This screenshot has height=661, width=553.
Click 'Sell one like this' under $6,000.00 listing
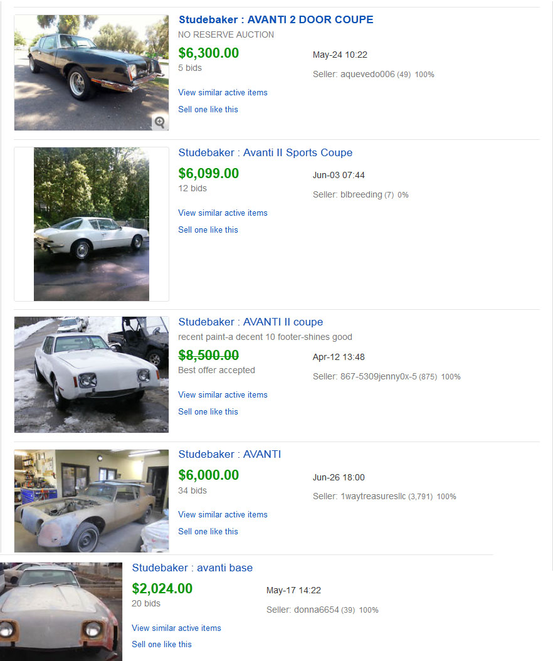(208, 531)
